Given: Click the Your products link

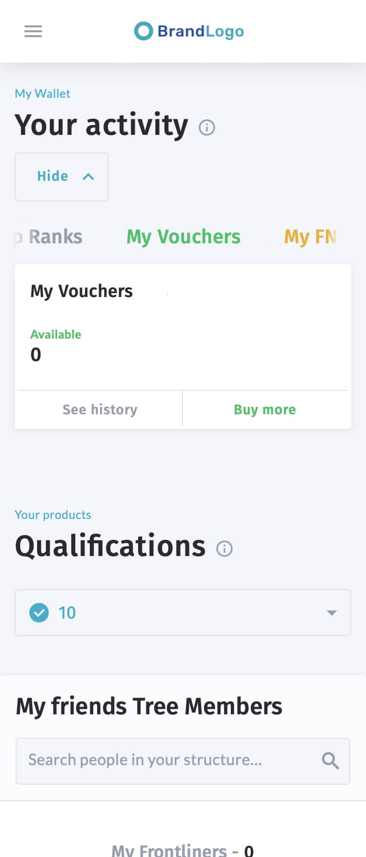Looking at the screenshot, I should pos(53,514).
